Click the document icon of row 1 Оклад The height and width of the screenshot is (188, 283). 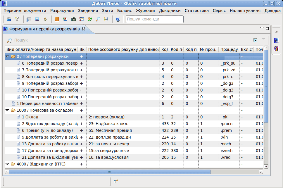click(18, 117)
